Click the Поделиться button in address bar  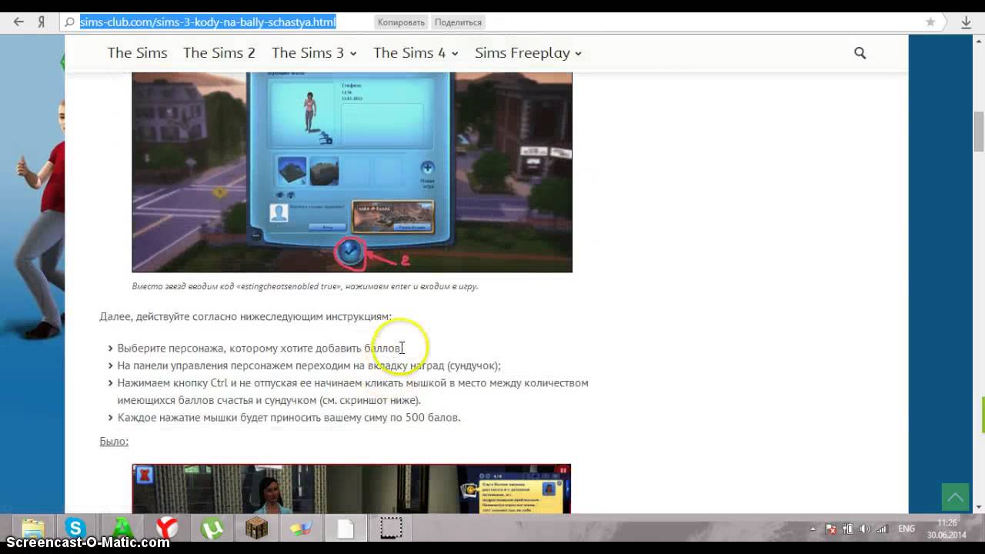point(458,22)
